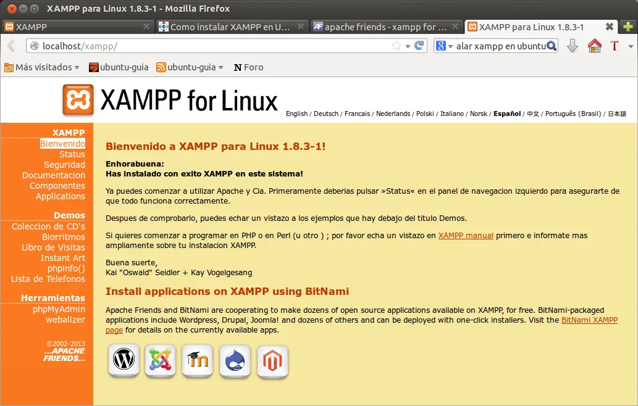Click the site identity globe icon
The height and width of the screenshot is (406, 638).
coord(35,46)
